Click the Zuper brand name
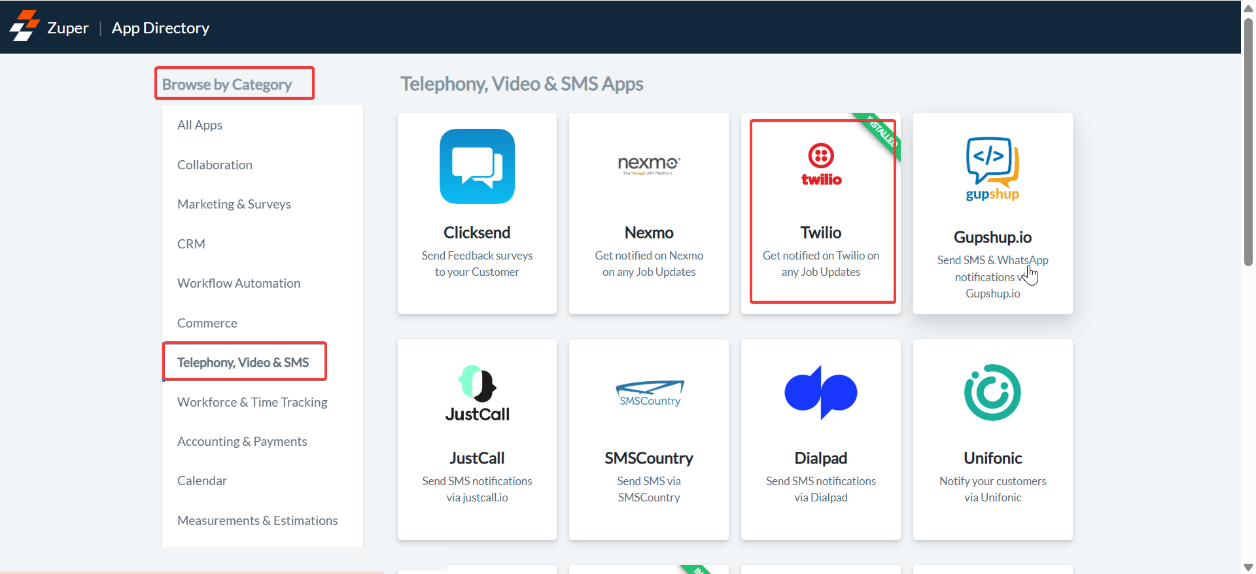Viewport: 1256px width, 574px height. tap(68, 27)
